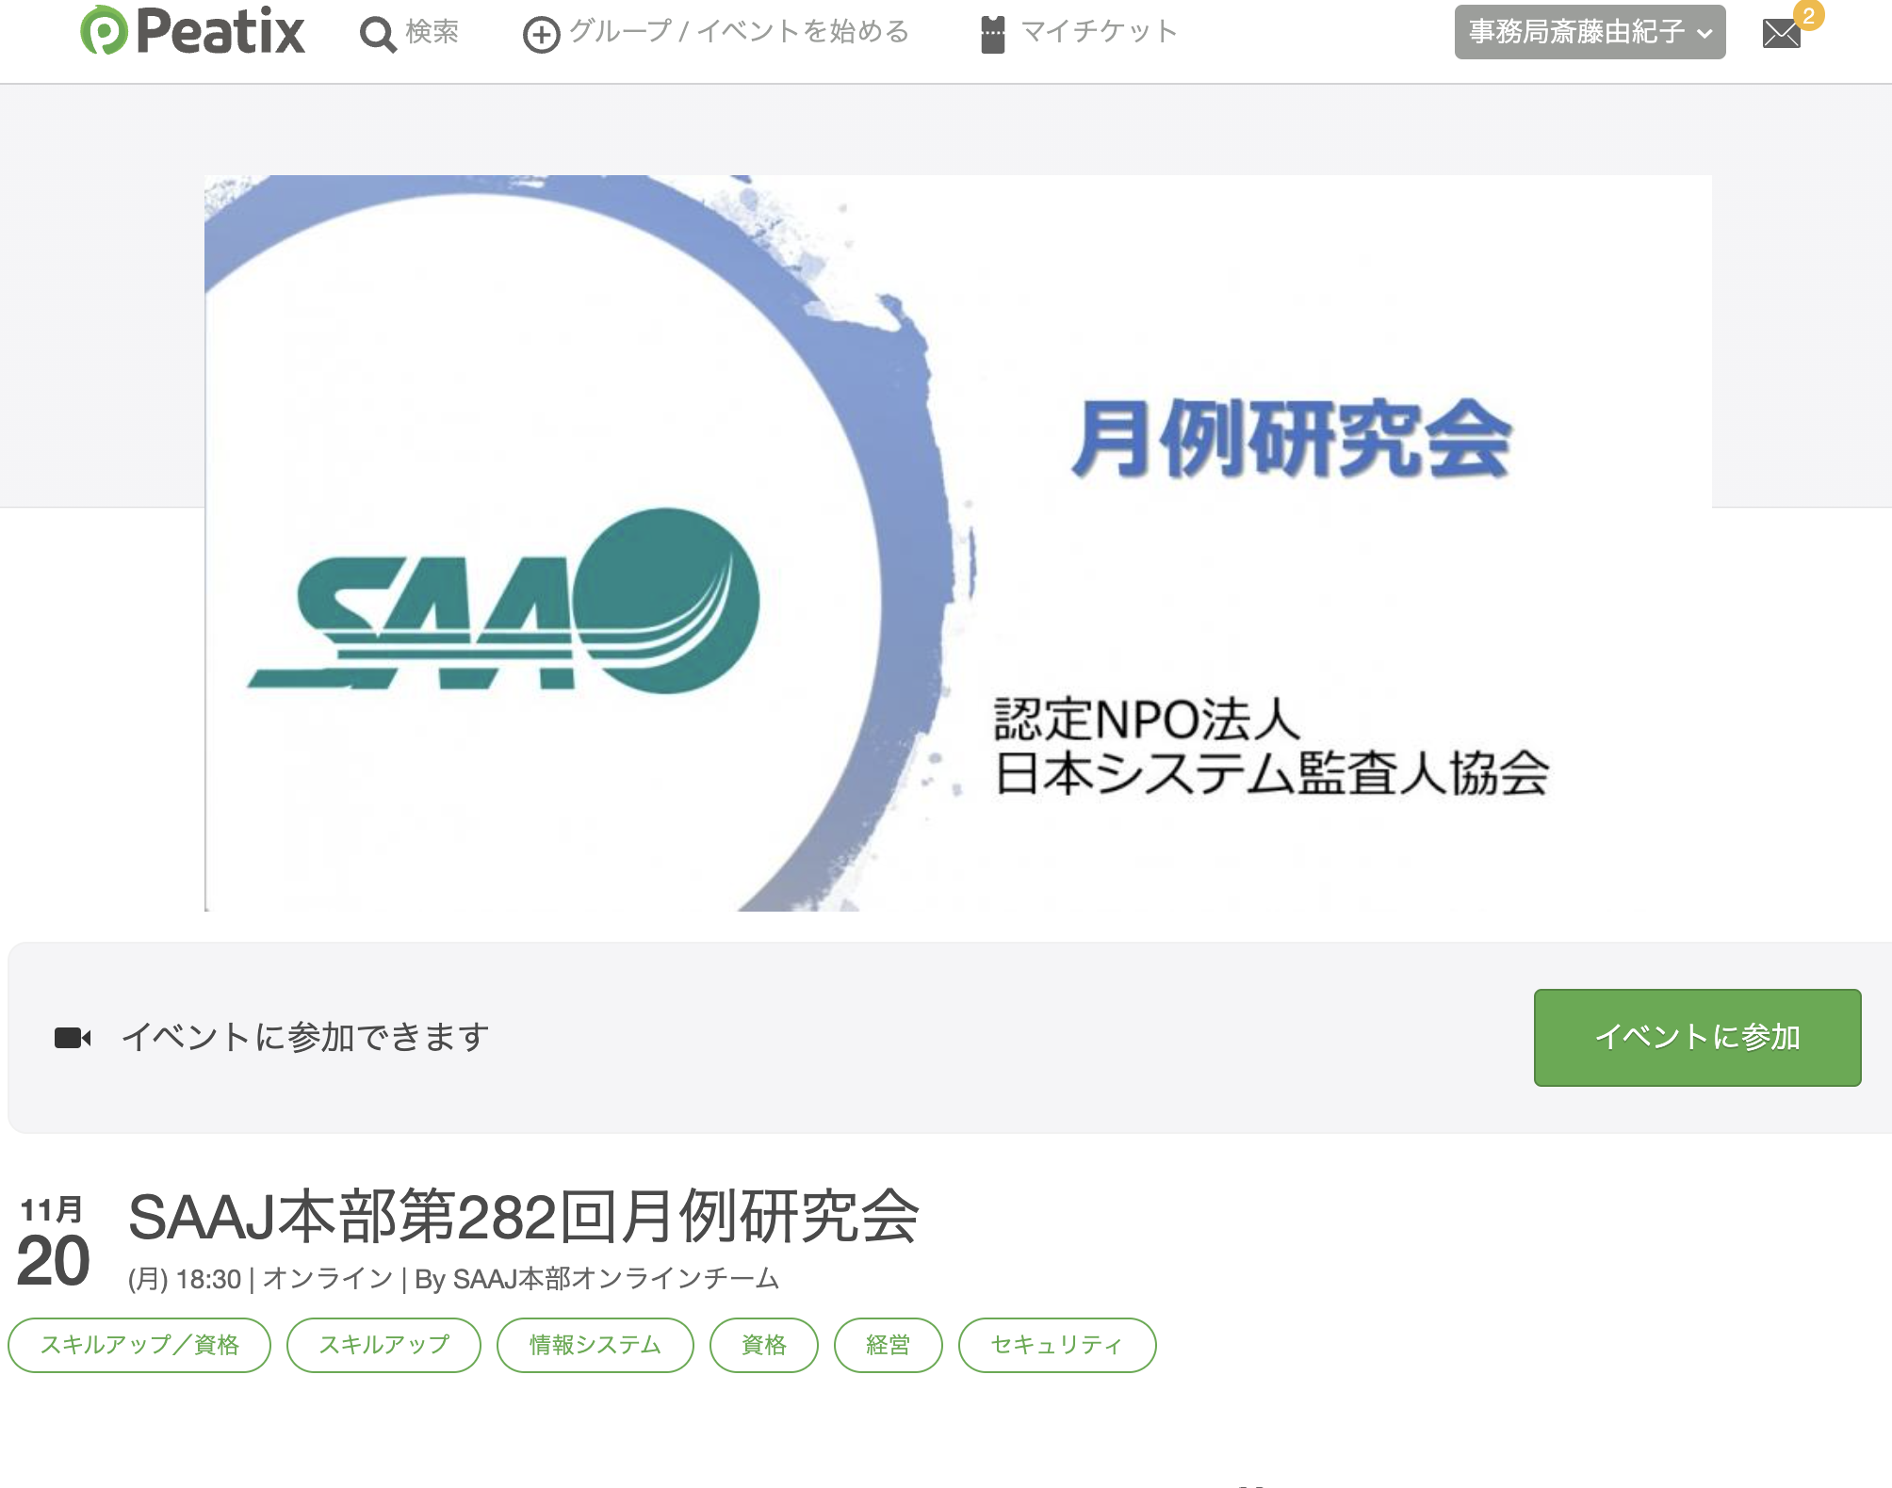Click the 11月 20 date text
Viewport: 1892px width, 1488px height.
click(x=53, y=1242)
